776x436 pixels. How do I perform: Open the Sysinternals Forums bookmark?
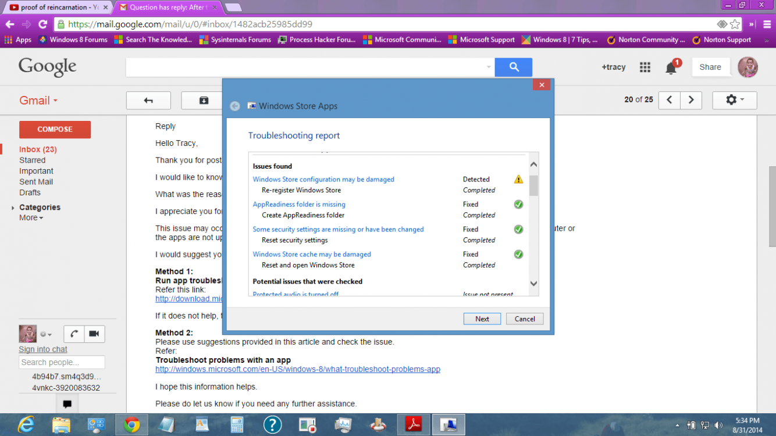click(235, 40)
